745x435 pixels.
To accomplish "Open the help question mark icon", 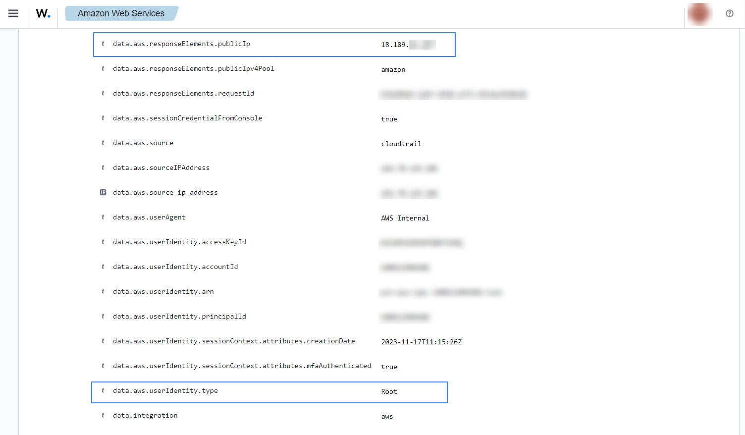I will 729,13.
